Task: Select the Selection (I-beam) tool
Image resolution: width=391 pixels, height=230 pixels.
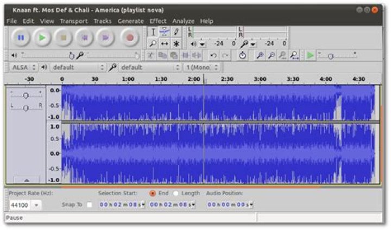Action: pos(153,32)
